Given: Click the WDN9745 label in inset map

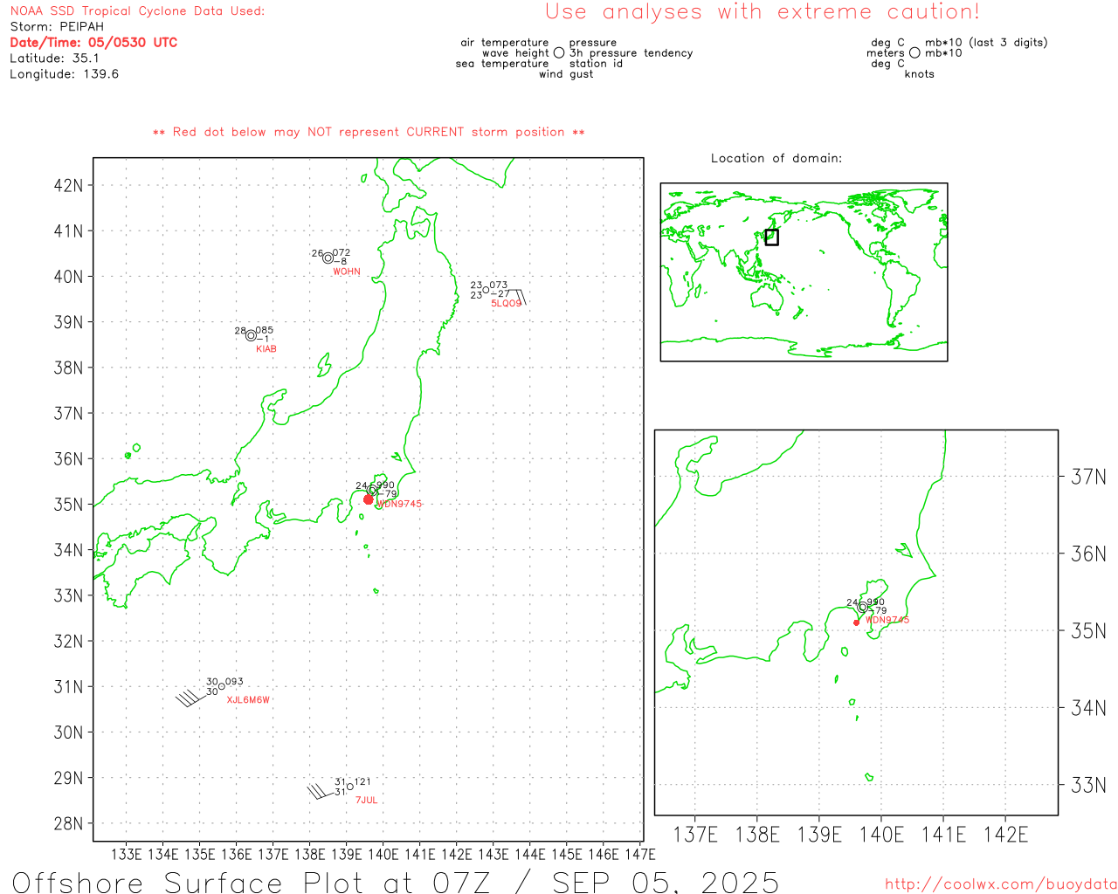Looking at the screenshot, I should (887, 620).
